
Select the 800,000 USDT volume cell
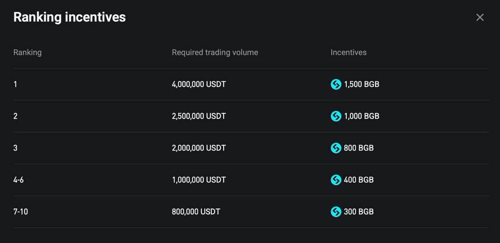click(x=196, y=211)
